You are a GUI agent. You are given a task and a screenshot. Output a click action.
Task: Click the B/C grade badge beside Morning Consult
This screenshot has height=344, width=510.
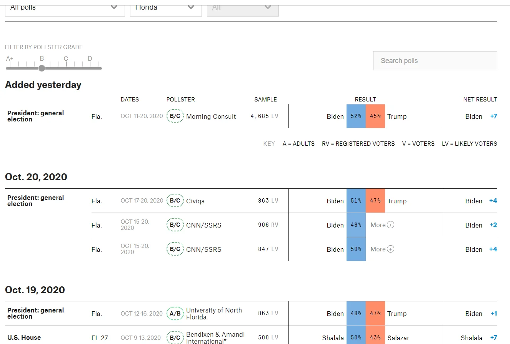[x=175, y=116]
